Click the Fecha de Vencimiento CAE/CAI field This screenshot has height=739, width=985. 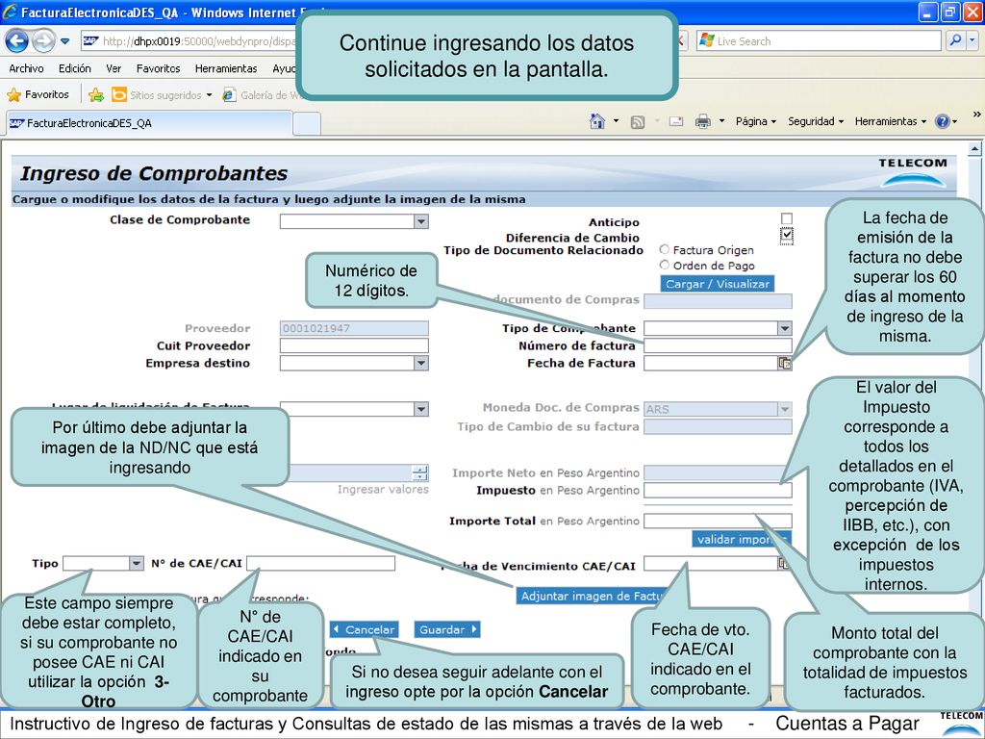(711, 564)
